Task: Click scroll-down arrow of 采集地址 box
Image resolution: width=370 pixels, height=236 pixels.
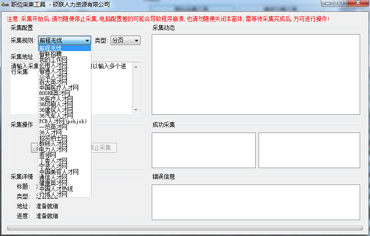Action: (x=136, y=110)
